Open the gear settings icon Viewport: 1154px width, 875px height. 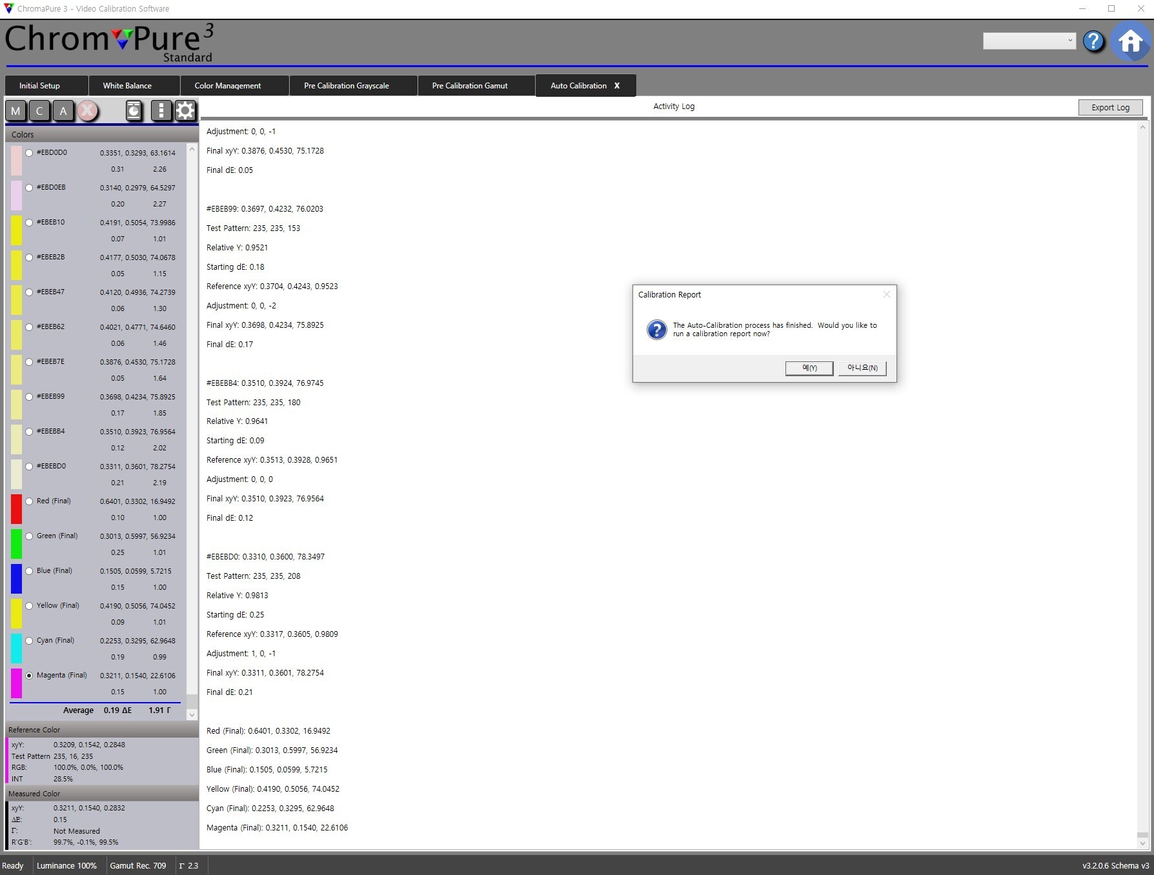tap(185, 111)
